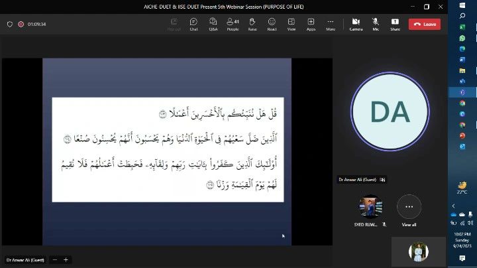This screenshot has height=268, width=477.
Task: Open the Q&A panel
Action: tap(213, 24)
